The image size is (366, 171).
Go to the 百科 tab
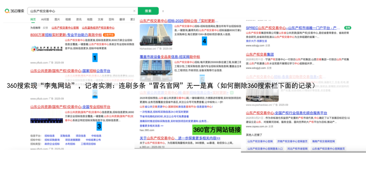click(111, 19)
